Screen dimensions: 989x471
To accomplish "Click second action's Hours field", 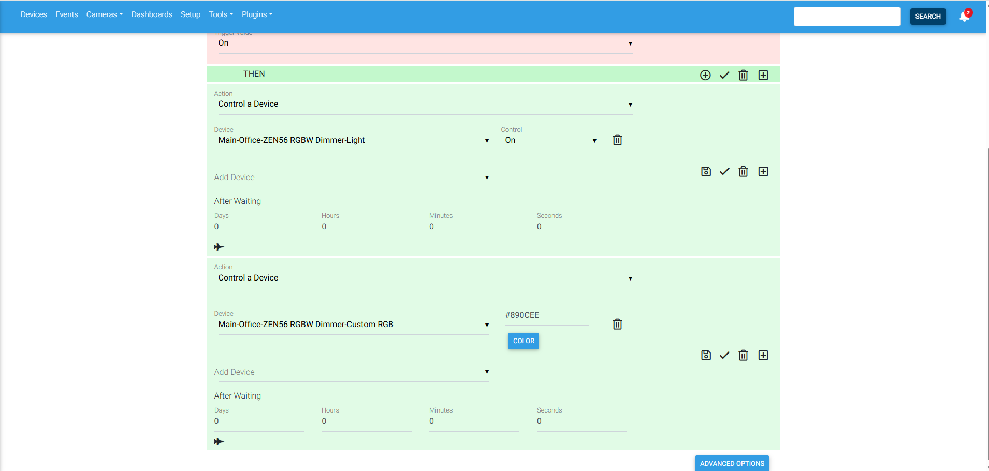I will click(367, 421).
